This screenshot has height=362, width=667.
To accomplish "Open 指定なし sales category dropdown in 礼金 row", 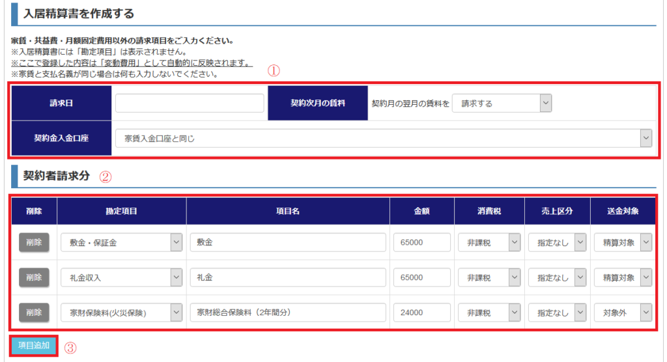I will click(x=558, y=277).
